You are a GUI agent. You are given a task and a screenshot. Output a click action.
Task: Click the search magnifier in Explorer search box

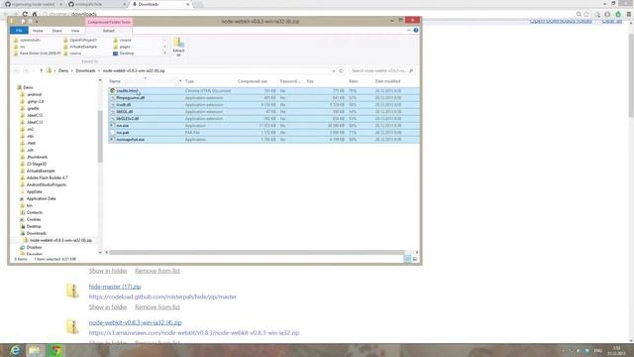pos(411,70)
